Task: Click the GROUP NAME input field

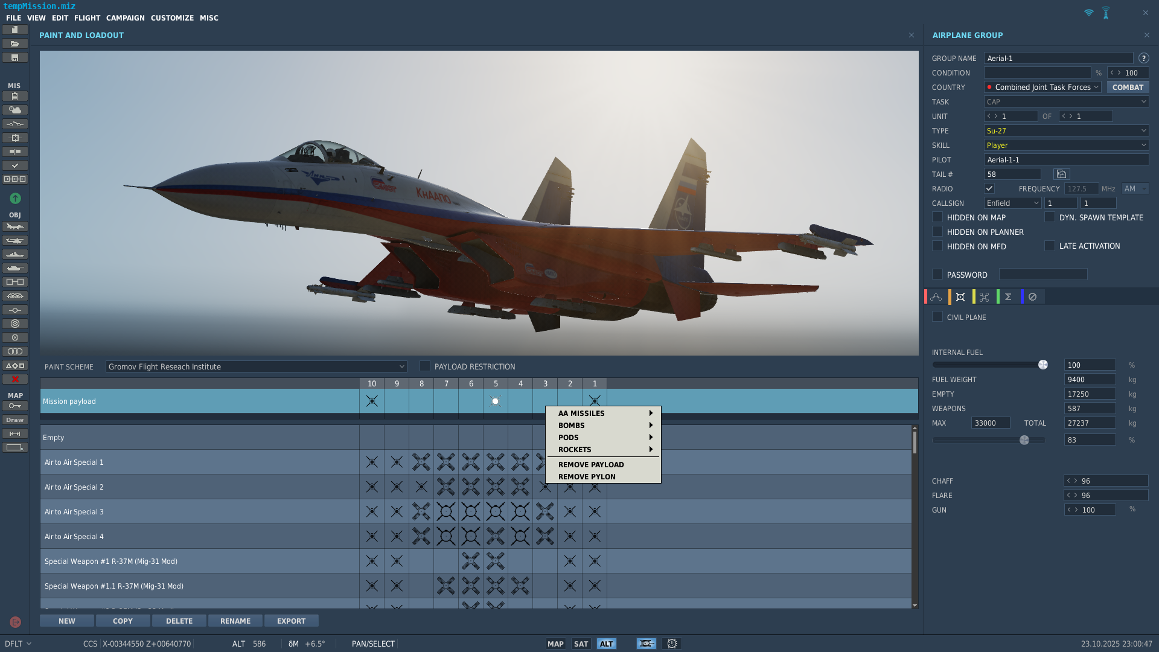Action: pos(1058,59)
